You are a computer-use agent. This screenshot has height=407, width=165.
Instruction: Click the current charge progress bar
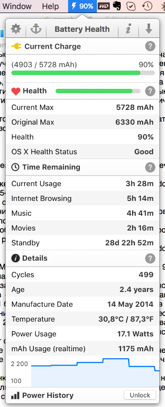(x=83, y=73)
